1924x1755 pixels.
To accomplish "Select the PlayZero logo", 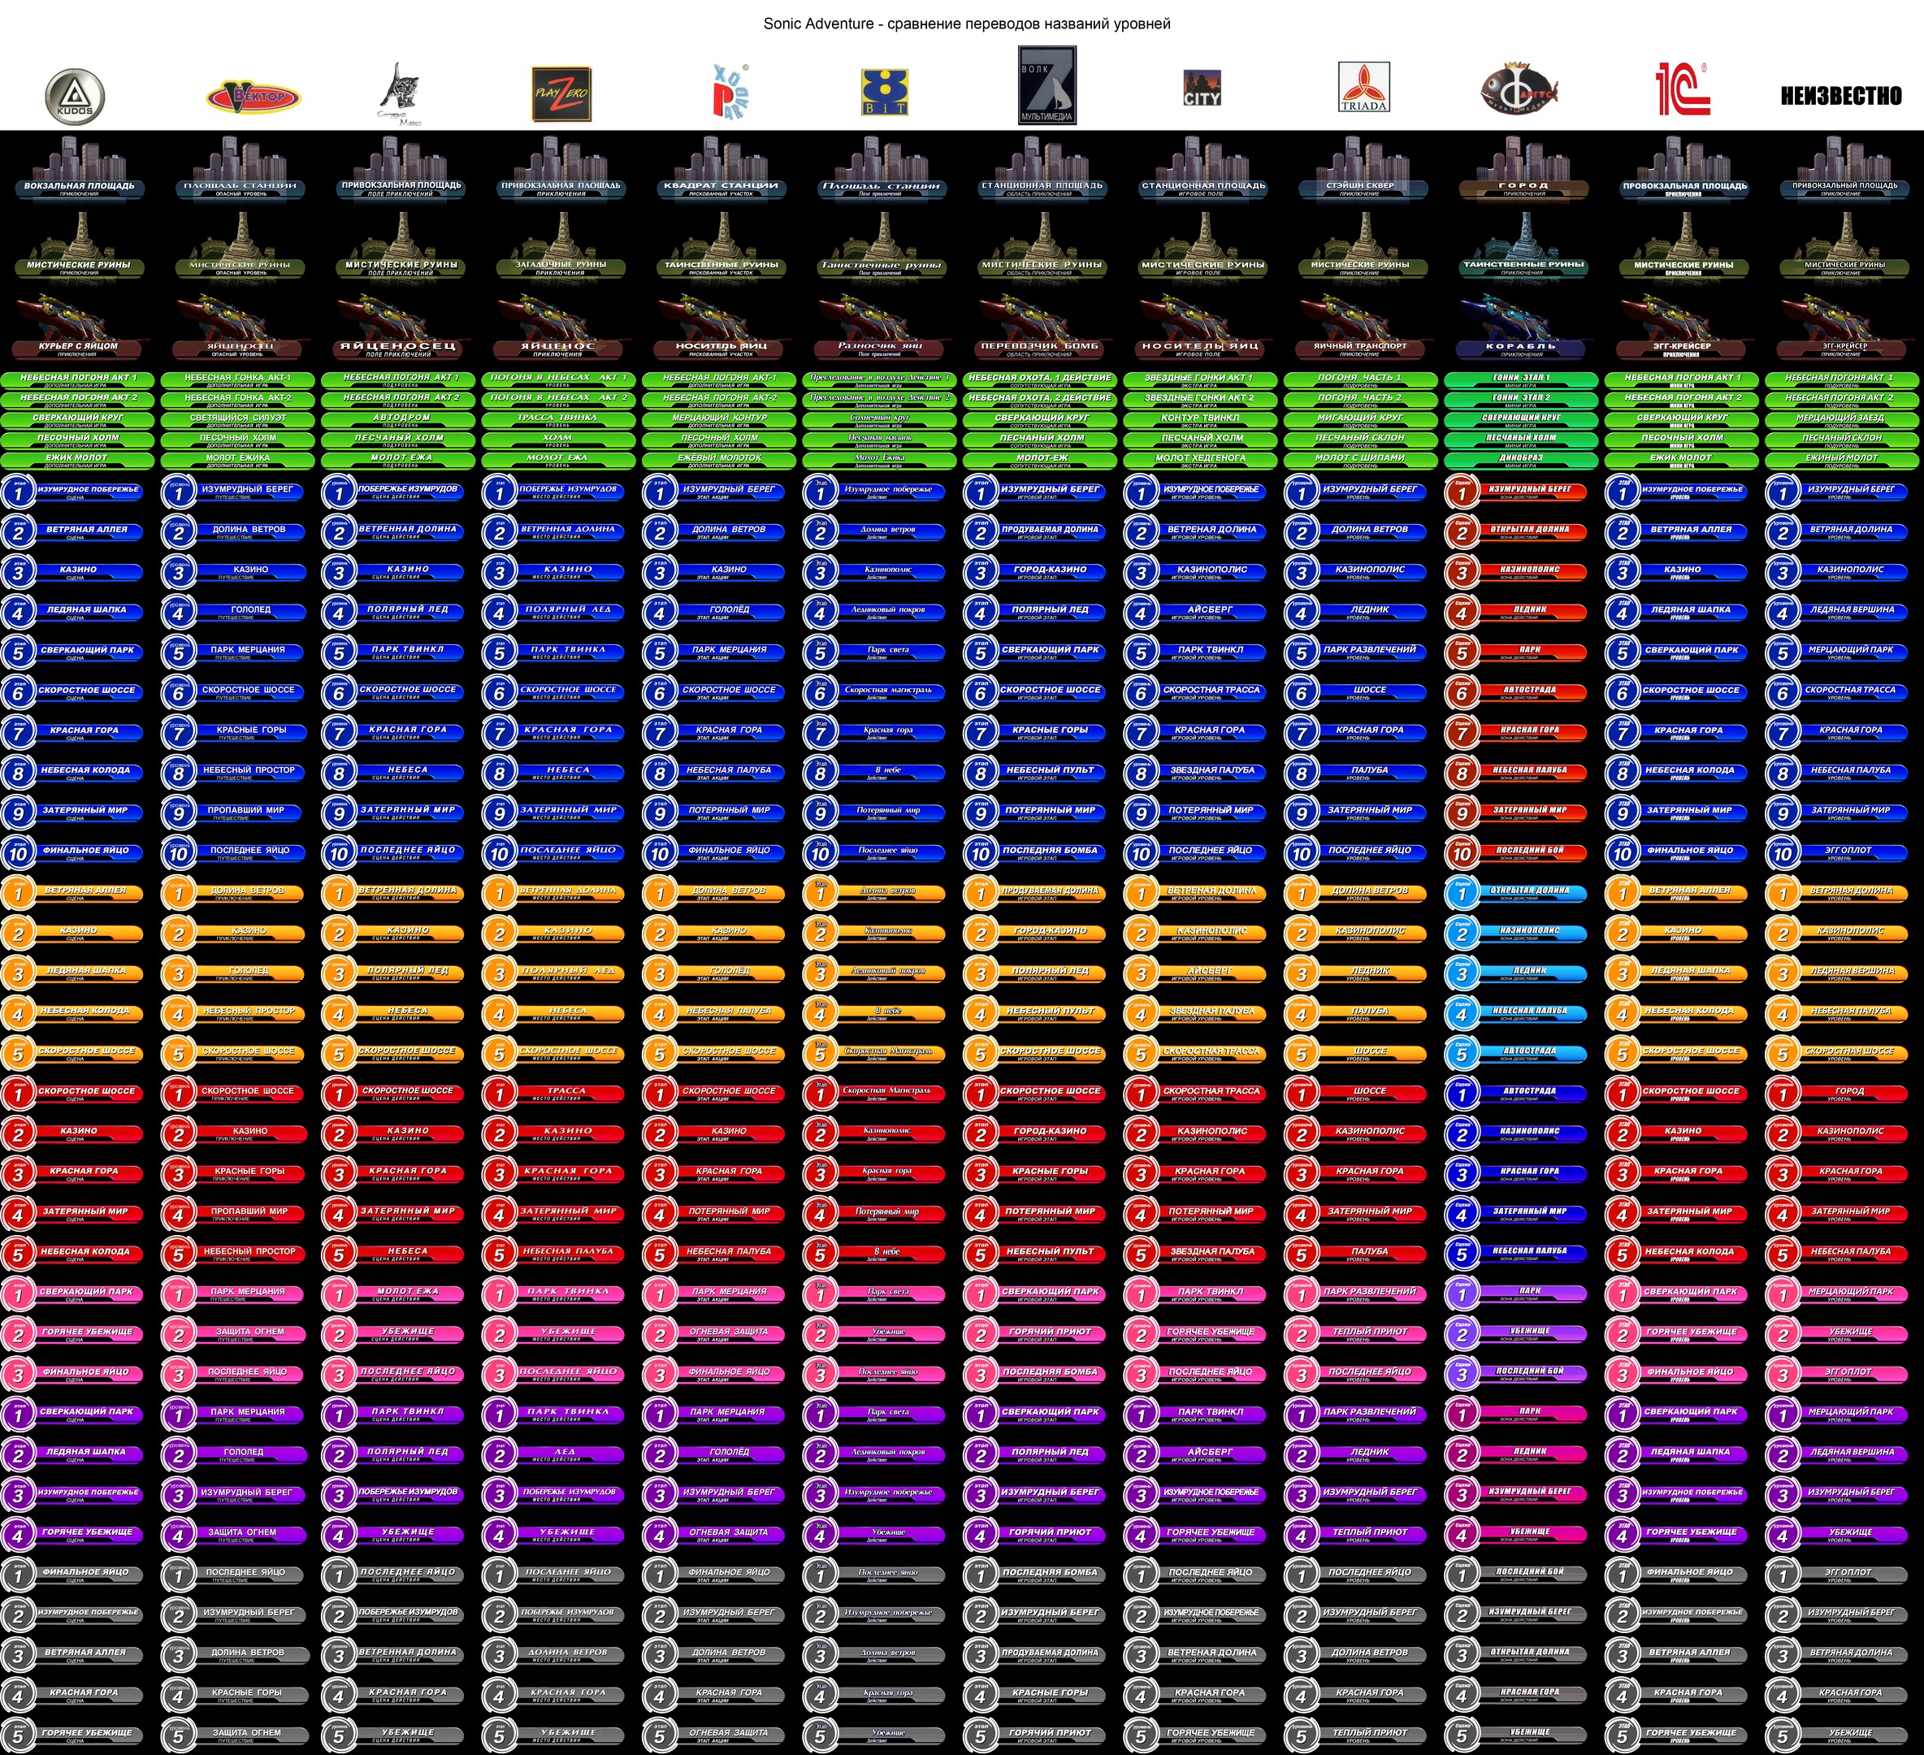I will (560, 94).
